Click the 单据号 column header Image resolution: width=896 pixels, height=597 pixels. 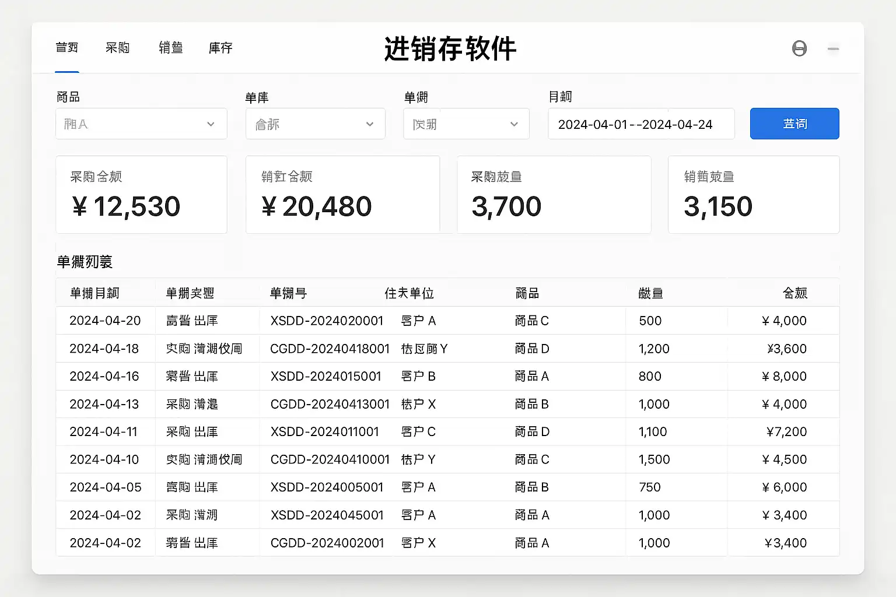click(288, 293)
